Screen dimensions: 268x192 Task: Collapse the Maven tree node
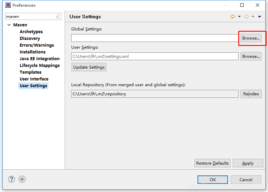(x=9, y=25)
